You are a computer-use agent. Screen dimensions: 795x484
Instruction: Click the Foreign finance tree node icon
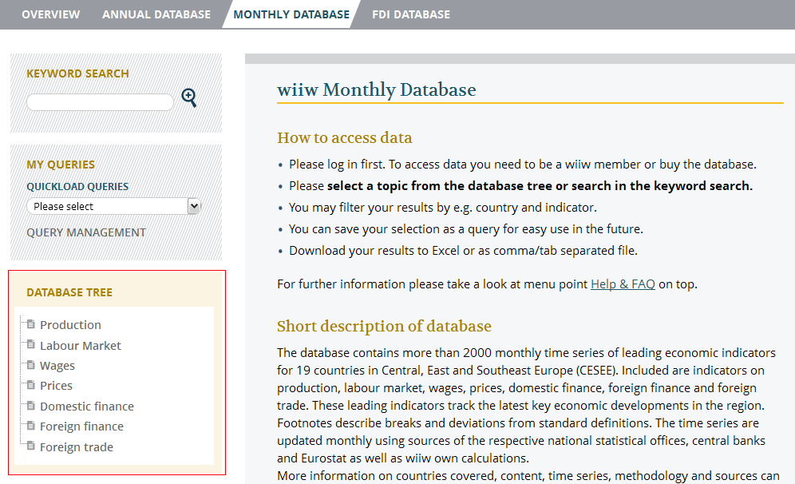click(x=31, y=426)
